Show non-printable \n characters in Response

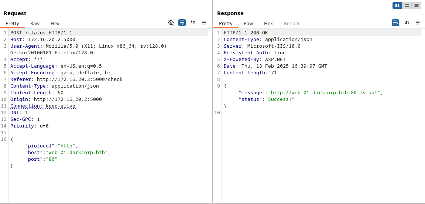tap(407, 23)
